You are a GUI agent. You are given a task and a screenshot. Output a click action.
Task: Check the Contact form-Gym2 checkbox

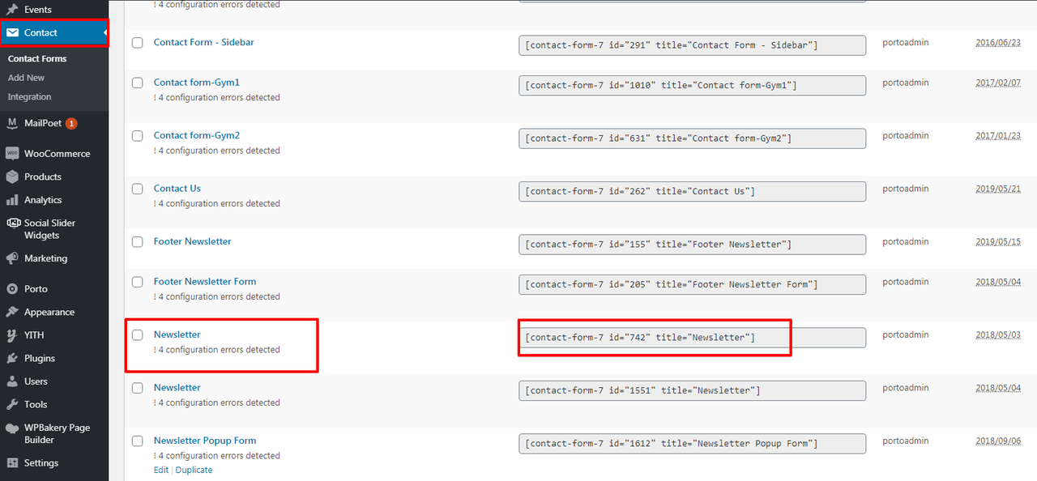(x=138, y=136)
